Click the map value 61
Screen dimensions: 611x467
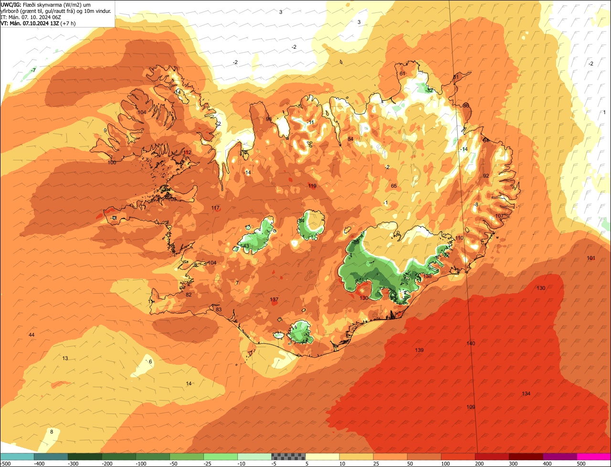pyautogui.click(x=402, y=74)
